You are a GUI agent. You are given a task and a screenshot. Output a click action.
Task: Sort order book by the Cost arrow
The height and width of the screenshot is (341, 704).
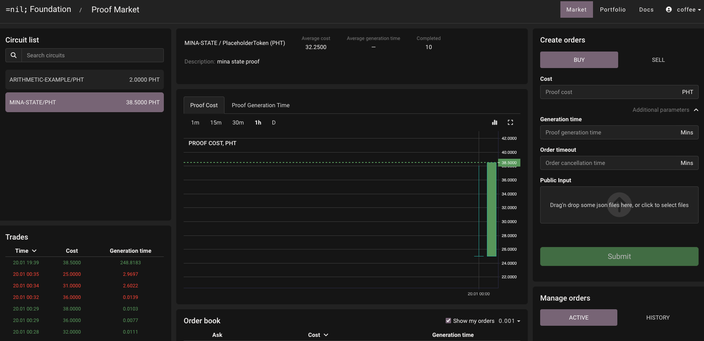tap(326, 335)
